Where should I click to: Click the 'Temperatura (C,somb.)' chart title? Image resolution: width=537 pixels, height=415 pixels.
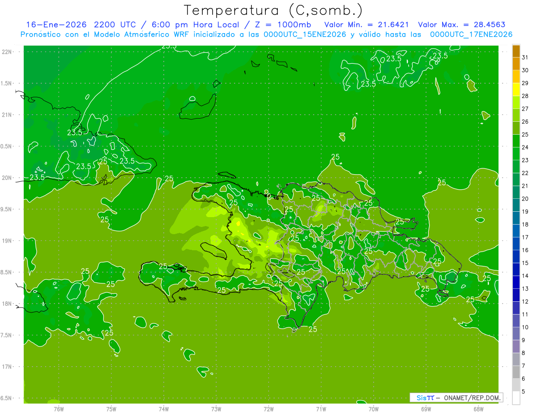(x=273, y=10)
